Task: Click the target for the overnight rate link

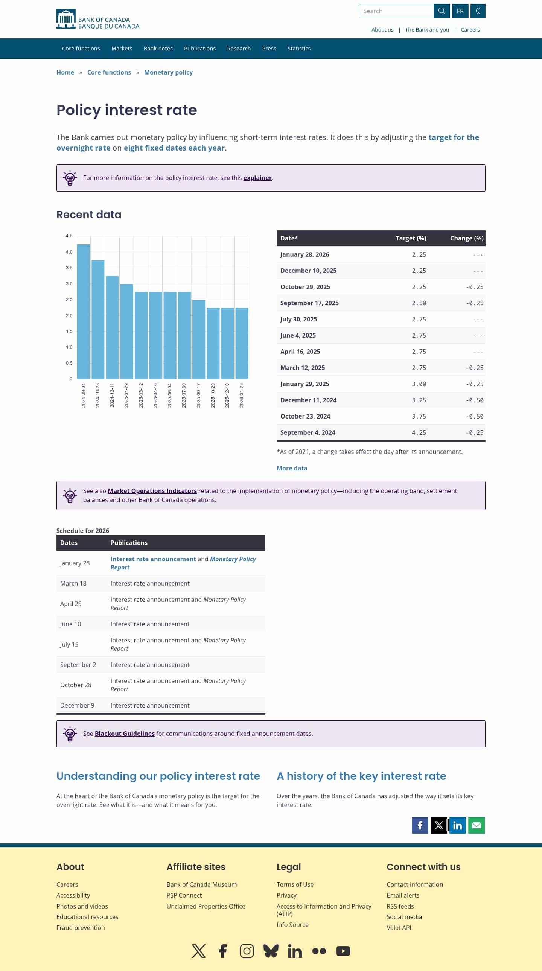Action: click(268, 143)
